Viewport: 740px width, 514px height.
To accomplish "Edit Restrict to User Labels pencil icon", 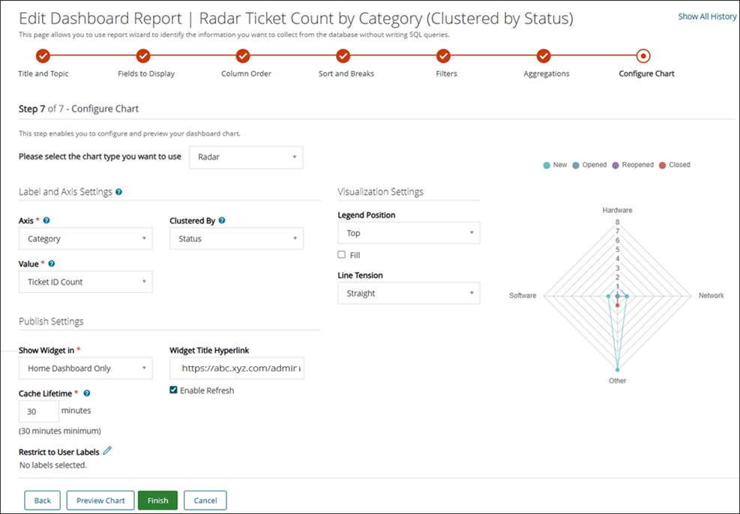I will tap(107, 451).
